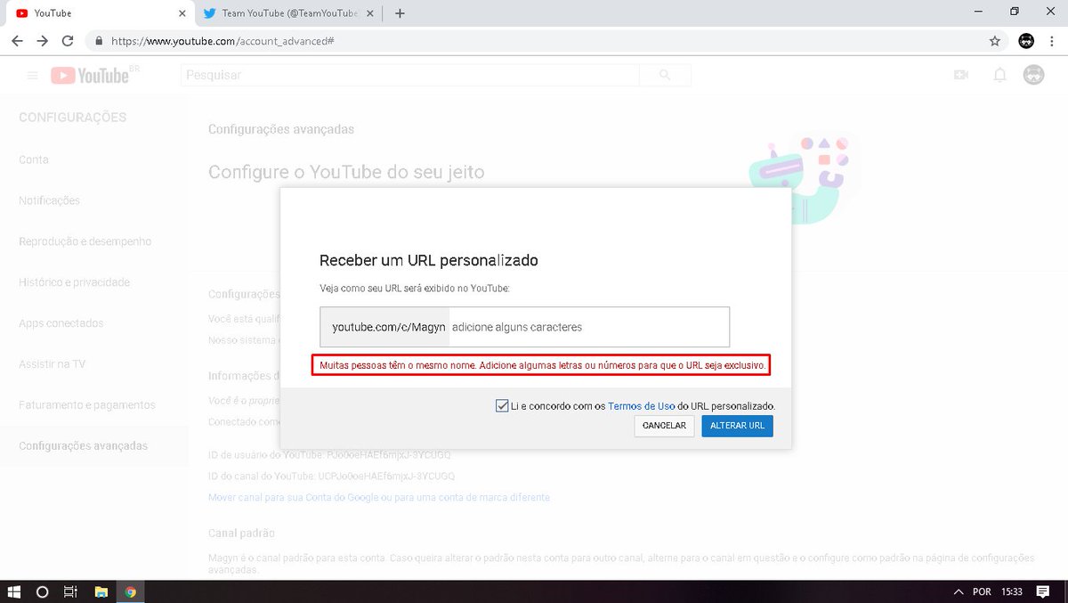1068x603 pixels.
Task: Click the Canal padrão heading
Action: [x=241, y=533]
